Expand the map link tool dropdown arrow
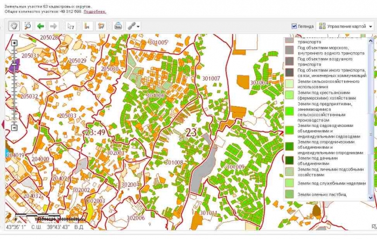Viewport: 377px width, 239px height. click(x=138, y=26)
